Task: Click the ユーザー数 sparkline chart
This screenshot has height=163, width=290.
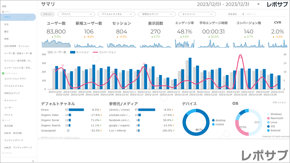Action: click(56, 44)
